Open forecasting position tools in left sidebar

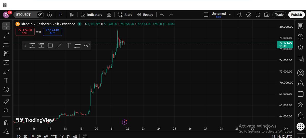6,62
